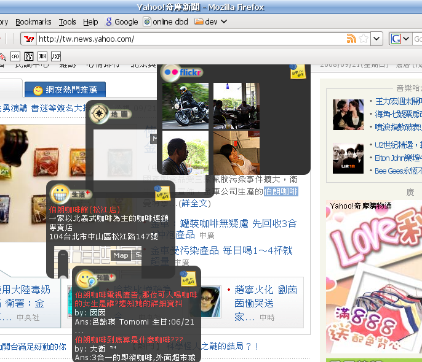The image size is (422, 362).
Task: Click the magnifier smiley Knowledge panel icon
Action: click(x=86, y=279)
